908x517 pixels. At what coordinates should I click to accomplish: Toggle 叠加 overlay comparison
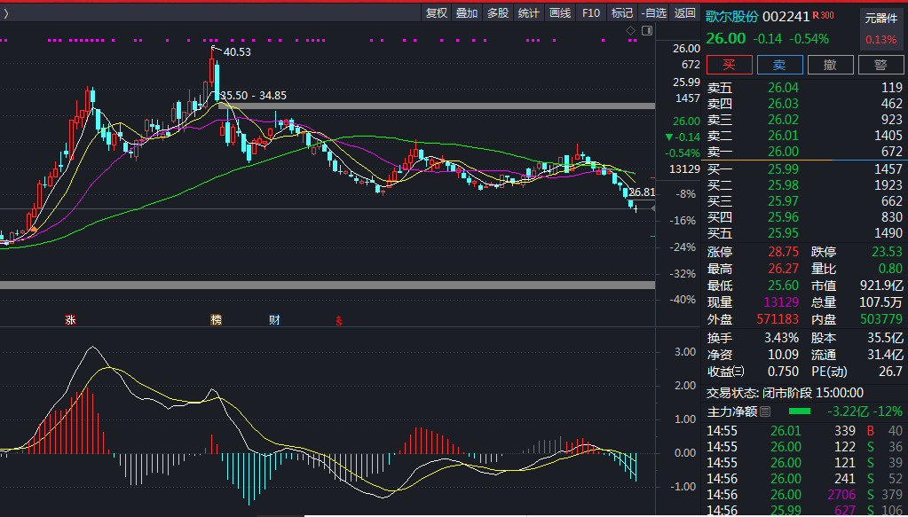coord(467,12)
